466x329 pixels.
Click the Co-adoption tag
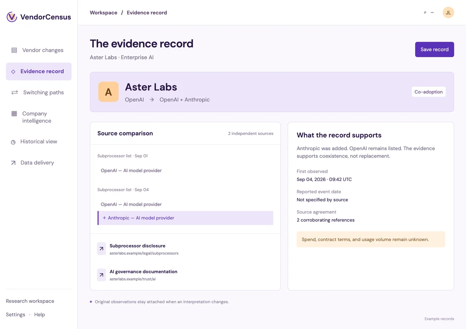[429, 92]
